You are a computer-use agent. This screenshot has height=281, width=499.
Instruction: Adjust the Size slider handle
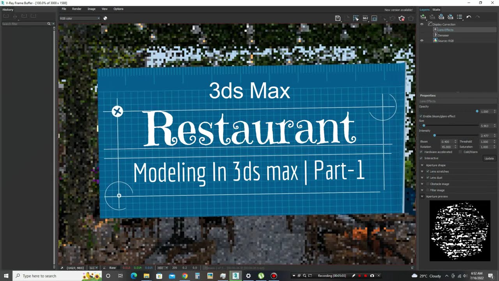pyautogui.click(x=424, y=126)
